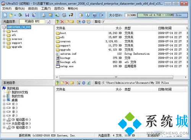191x140 pixels.
Task: Click the disc path field showing /
Action: point(145,22)
